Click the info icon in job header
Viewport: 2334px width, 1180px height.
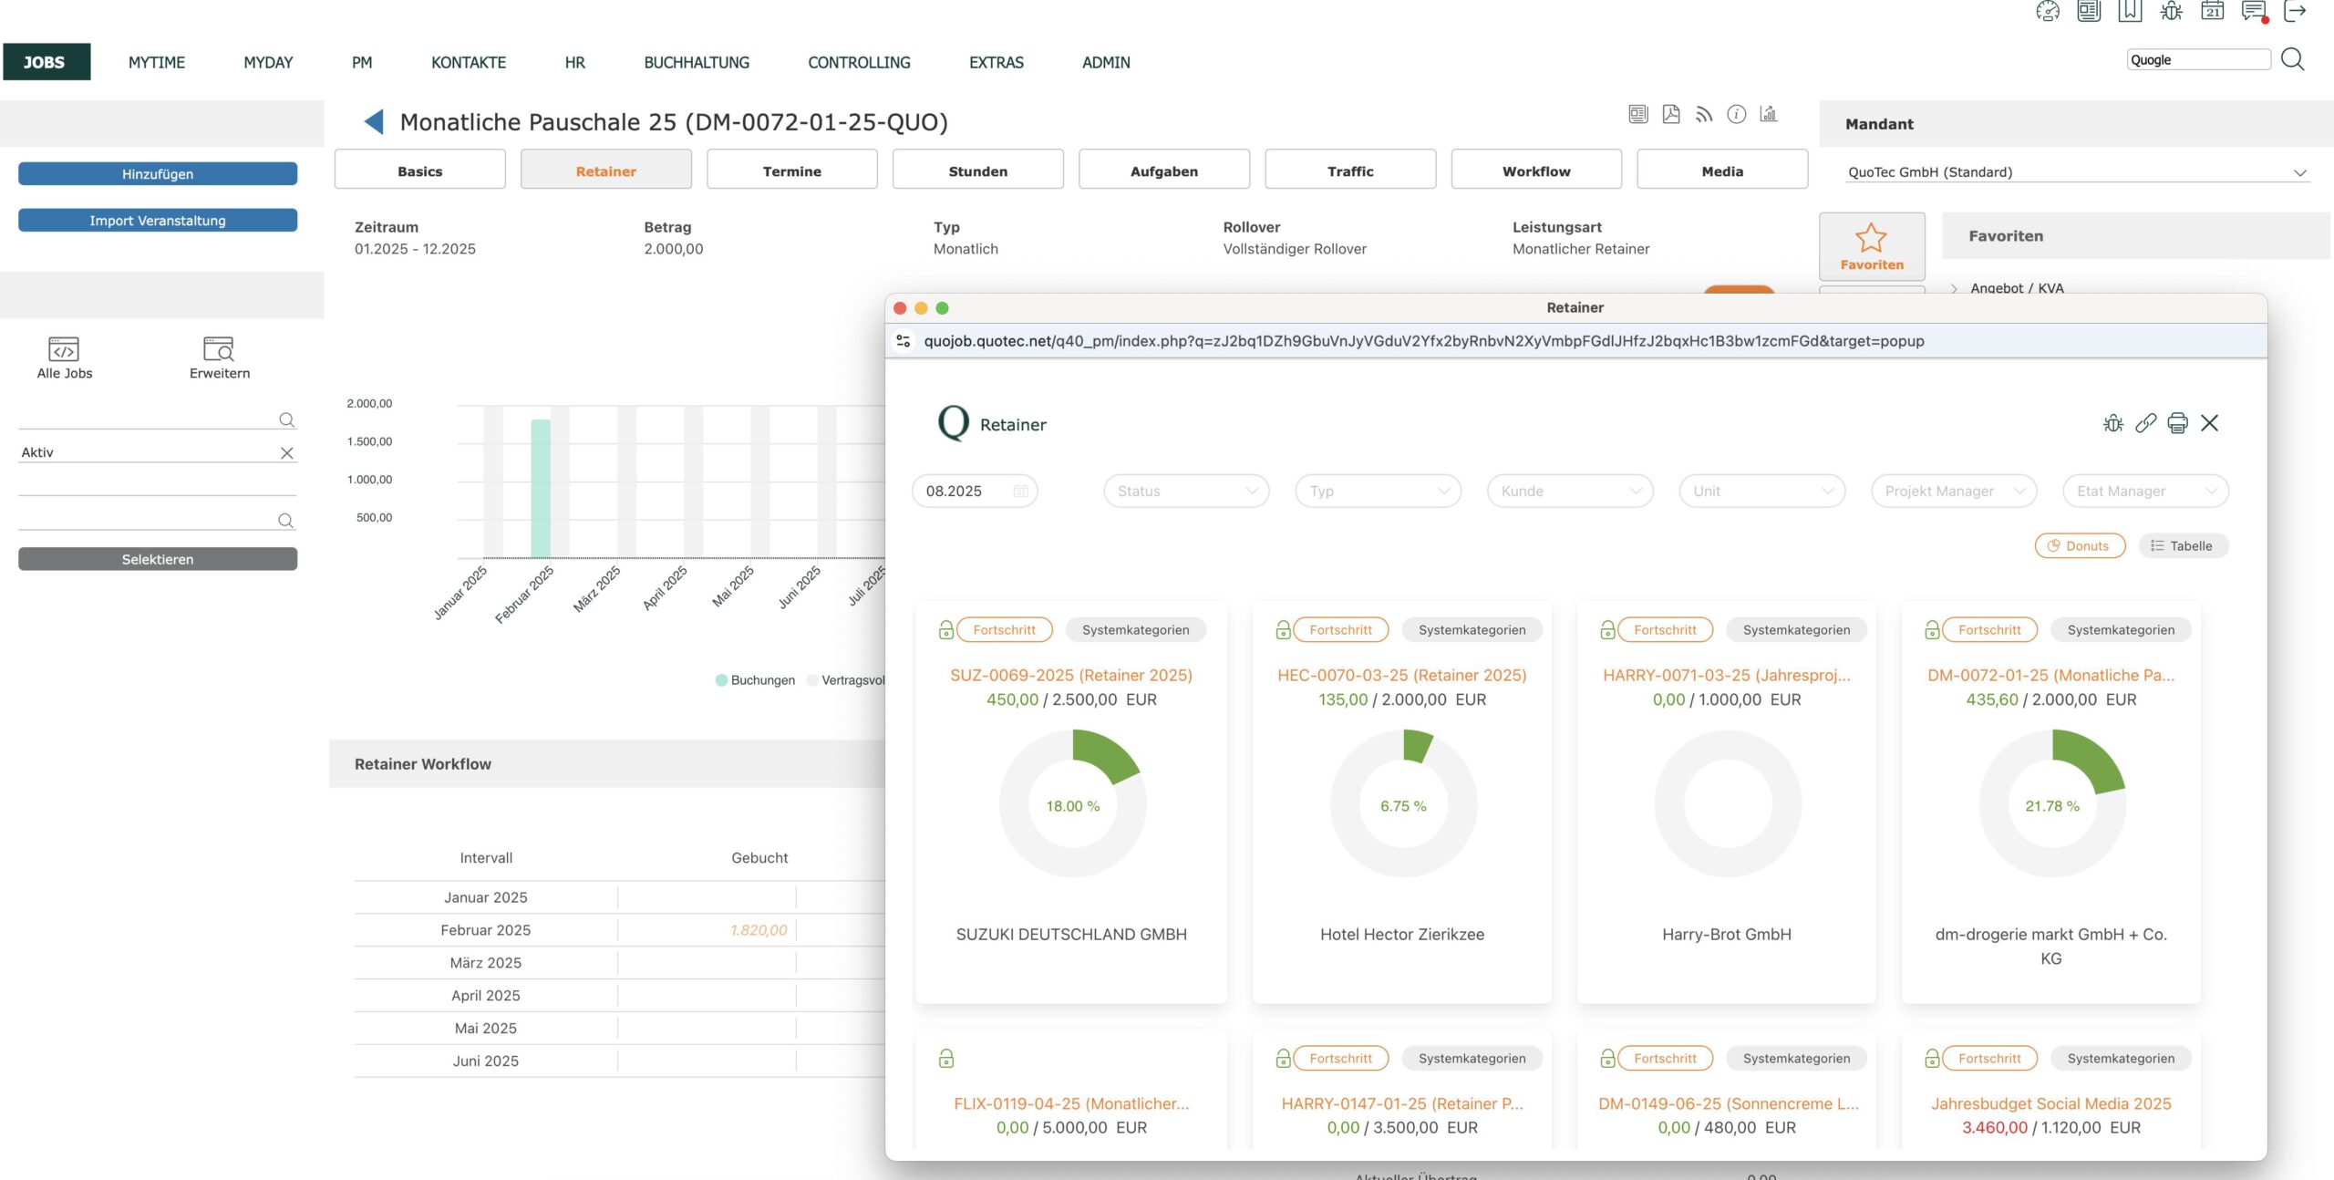[1737, 114]
